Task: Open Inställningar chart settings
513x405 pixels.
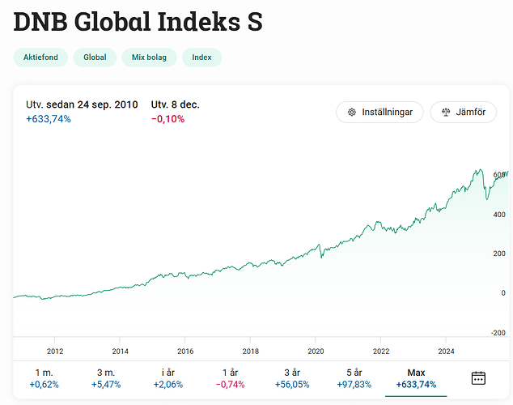Action: (379, 113)
